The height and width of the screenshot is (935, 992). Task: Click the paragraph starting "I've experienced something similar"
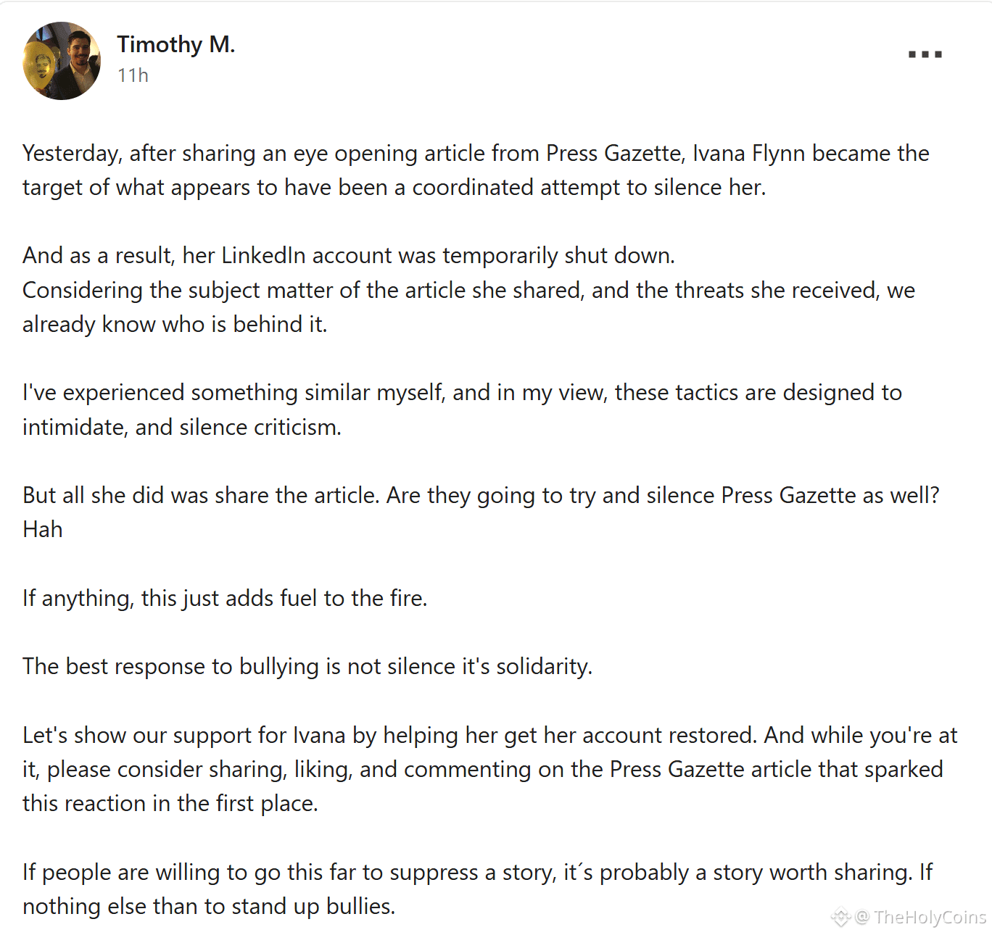pyautogui.click(x=462, y=410)
